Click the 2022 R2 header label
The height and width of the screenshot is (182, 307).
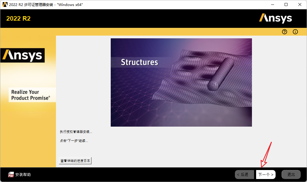click(18, 18)
